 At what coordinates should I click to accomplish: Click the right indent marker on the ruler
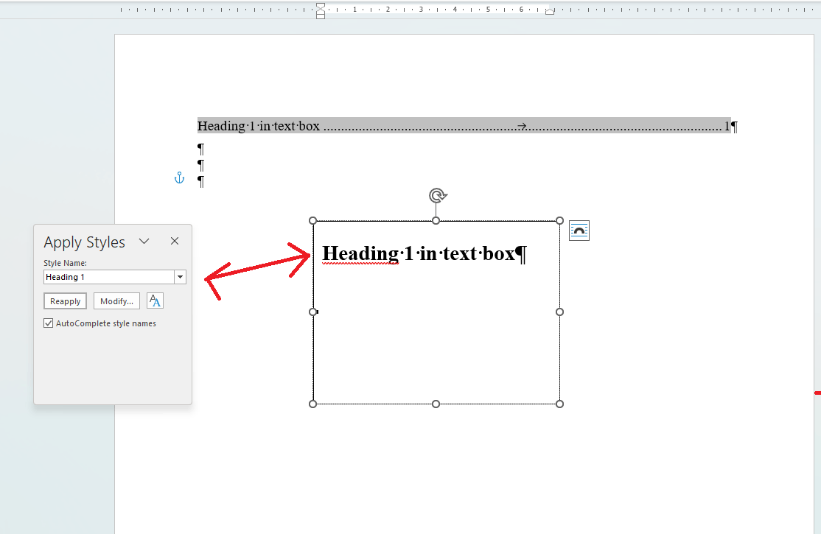click(550, 11)
